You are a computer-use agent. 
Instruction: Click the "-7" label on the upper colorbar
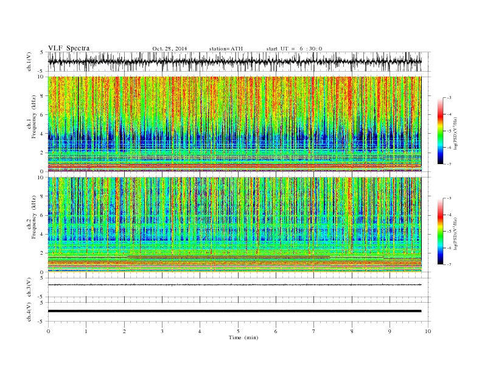pyautogui.click(x=449, y=164)
